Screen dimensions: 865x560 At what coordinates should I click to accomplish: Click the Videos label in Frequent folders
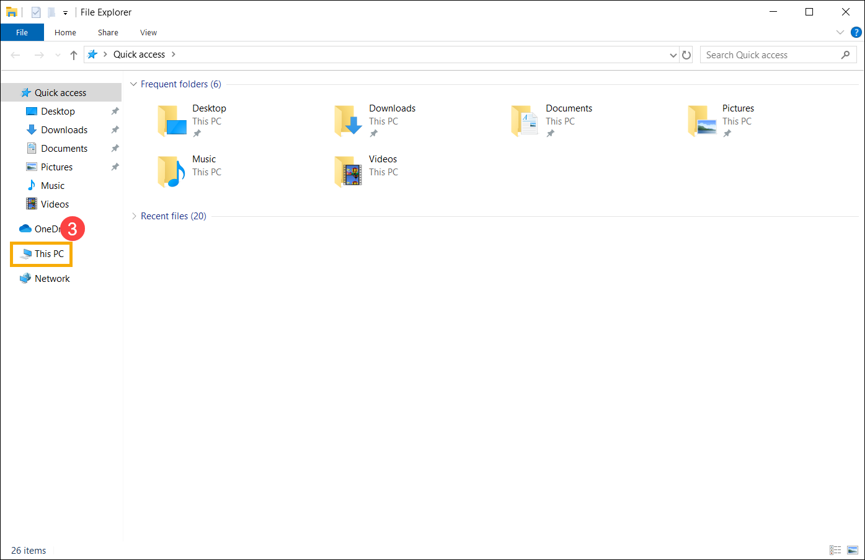tap(383, 159)
